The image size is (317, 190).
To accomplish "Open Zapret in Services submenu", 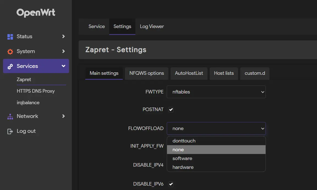I will click(24, 79).
